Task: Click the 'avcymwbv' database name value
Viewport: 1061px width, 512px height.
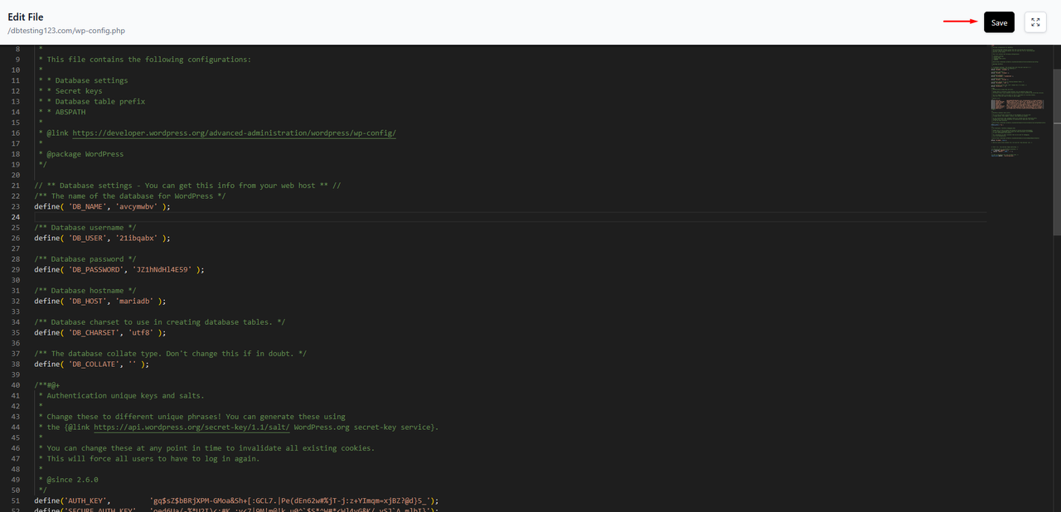Action: pos(137,206)
